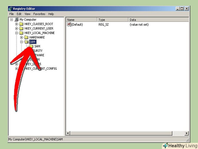Select HKEY_CURRENT_USER in the tree
This screenshot has width=198, height=149.
39,28
